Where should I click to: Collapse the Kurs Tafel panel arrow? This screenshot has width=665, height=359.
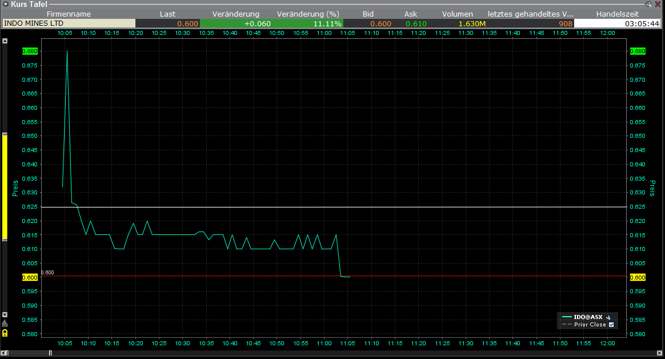point(5,4)
